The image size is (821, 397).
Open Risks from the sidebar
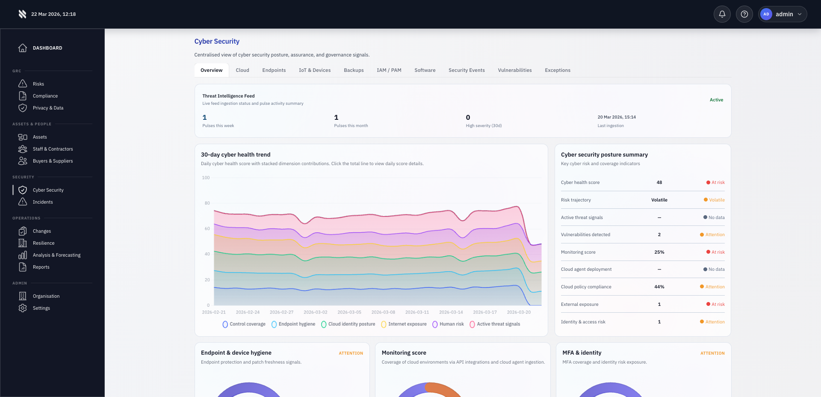[x=39, y=83]
